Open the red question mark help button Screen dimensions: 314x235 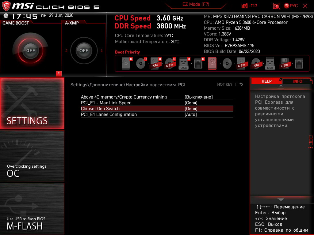coord(59,73)
